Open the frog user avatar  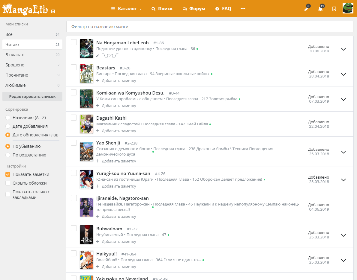click(348, 8)
